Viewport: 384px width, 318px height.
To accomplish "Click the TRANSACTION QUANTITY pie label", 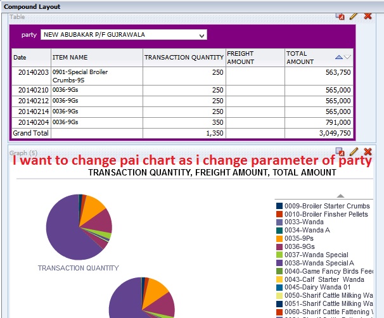I will [78, 268].
